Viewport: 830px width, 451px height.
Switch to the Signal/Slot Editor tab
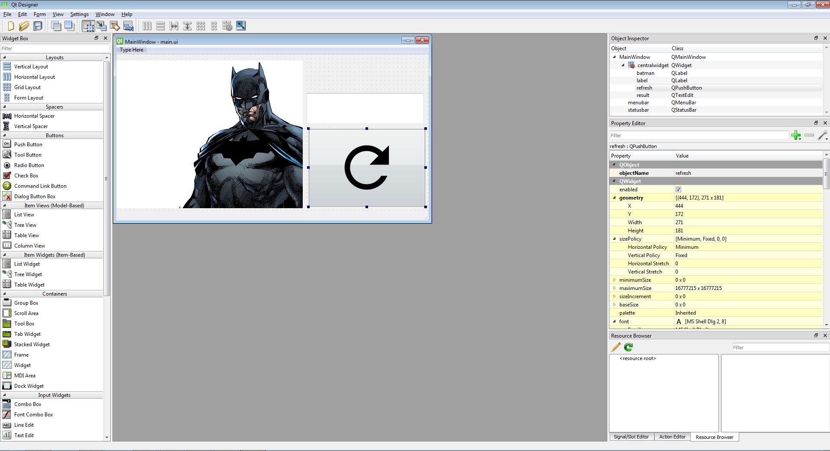(x=631, y=437)
